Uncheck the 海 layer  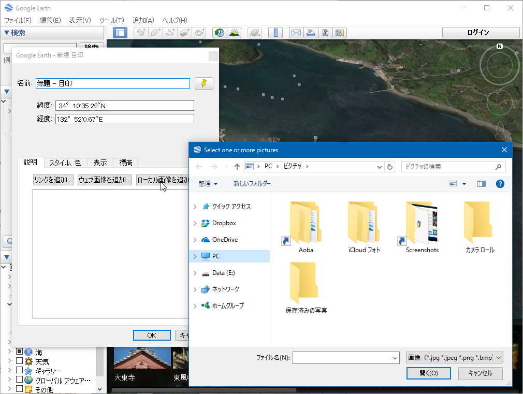[20, 352]
